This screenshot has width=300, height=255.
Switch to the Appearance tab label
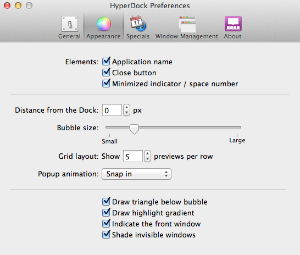point(103,36)
